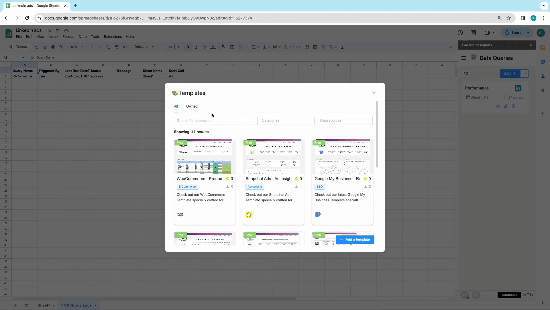Click the Two Minute Reports close icon

tap(531, 45)
